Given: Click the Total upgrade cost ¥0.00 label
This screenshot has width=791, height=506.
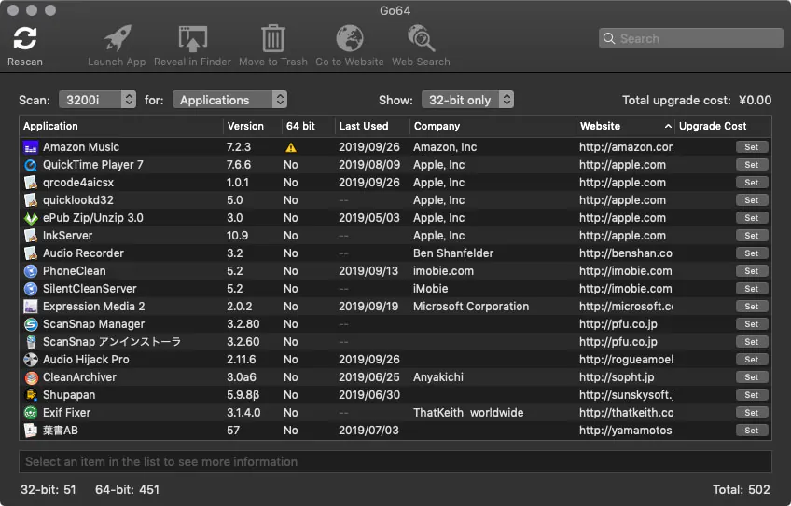Looking at the screenshot, I should point(697,100).
